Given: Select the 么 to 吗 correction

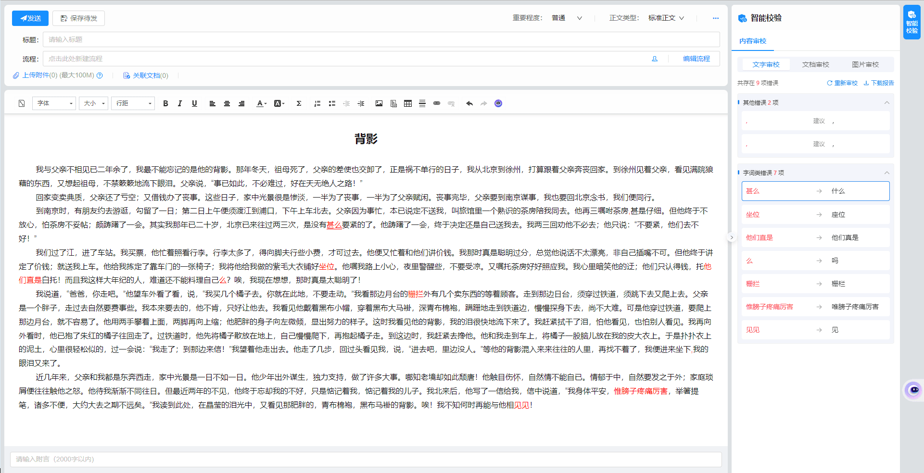Looking at the screenshot, I should [816, 261].
